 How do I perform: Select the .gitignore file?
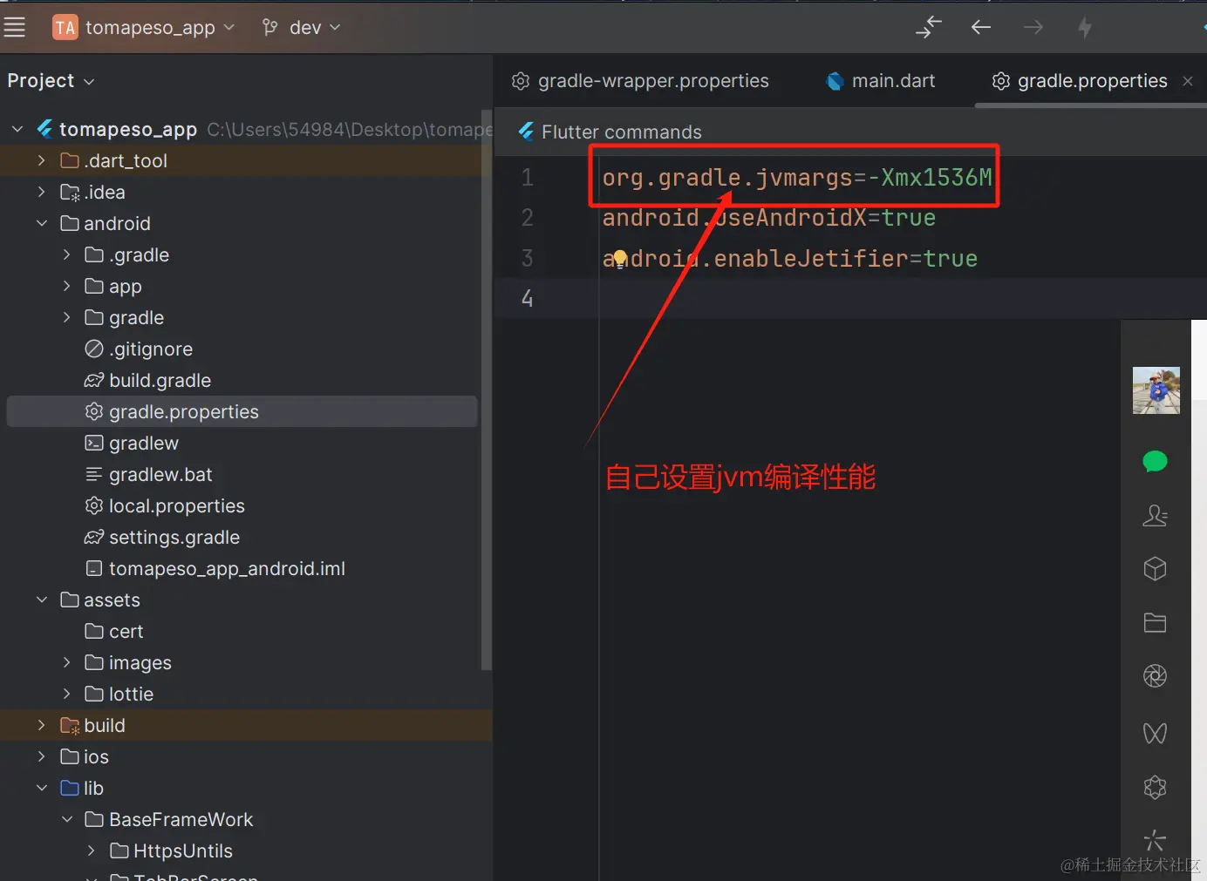click(x=139, y=349)
